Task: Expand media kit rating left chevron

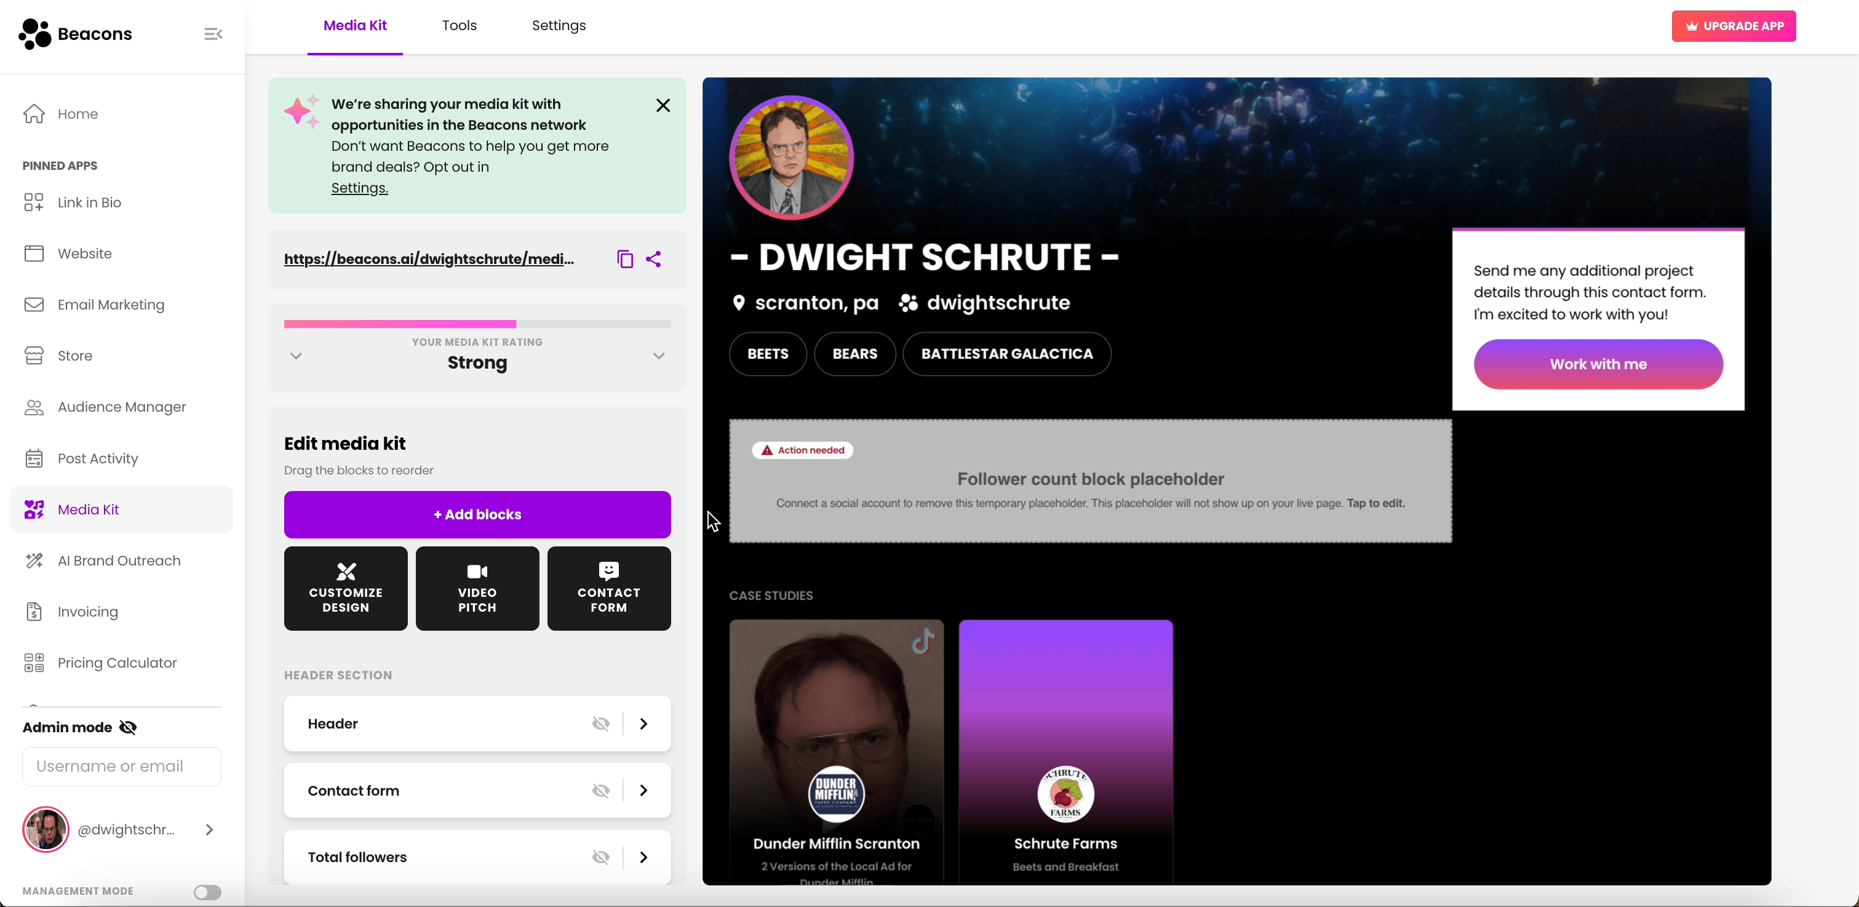Action: tap(296, 355)
